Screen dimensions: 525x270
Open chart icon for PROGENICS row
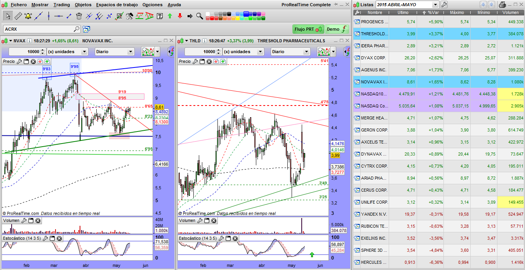pos(357,22)
